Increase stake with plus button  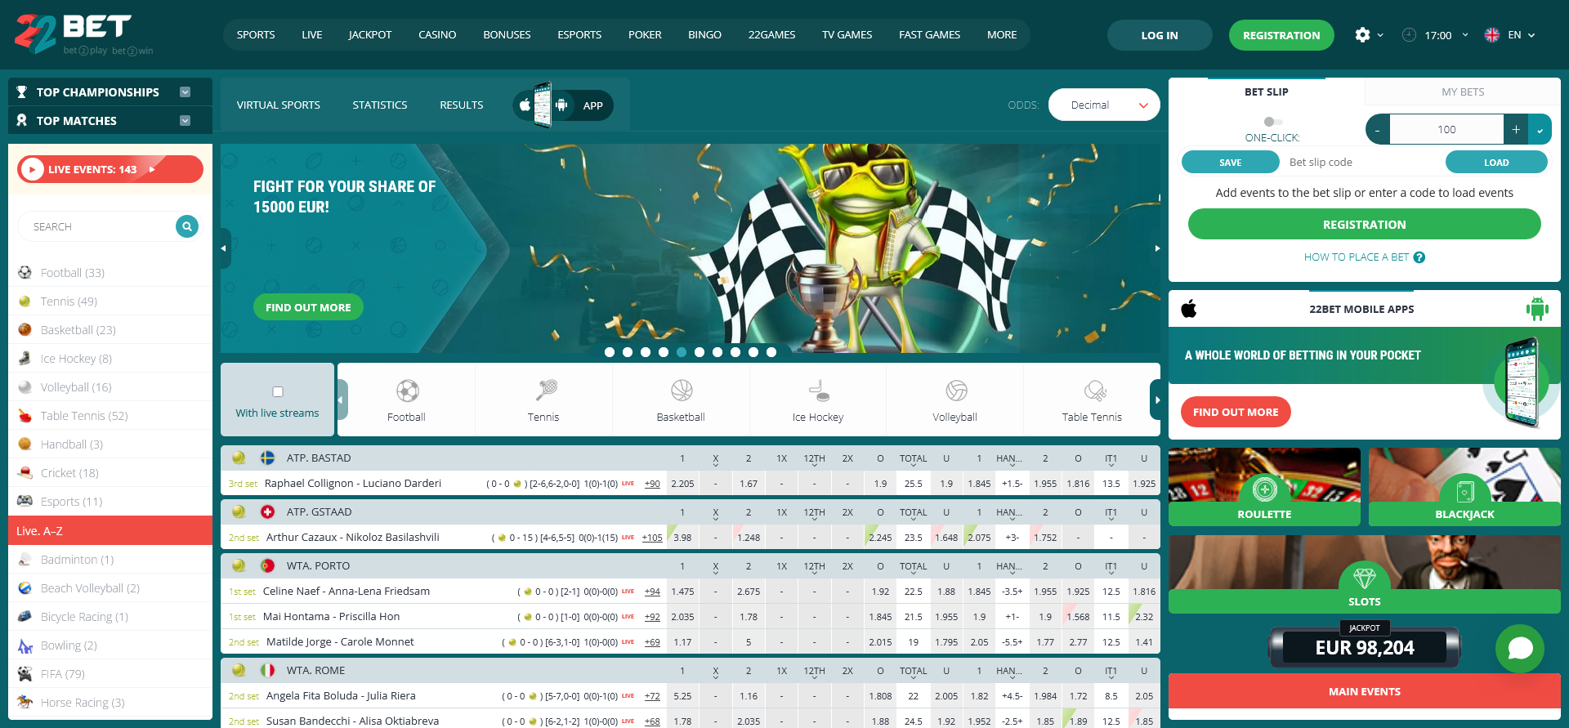pos(1516,130)
